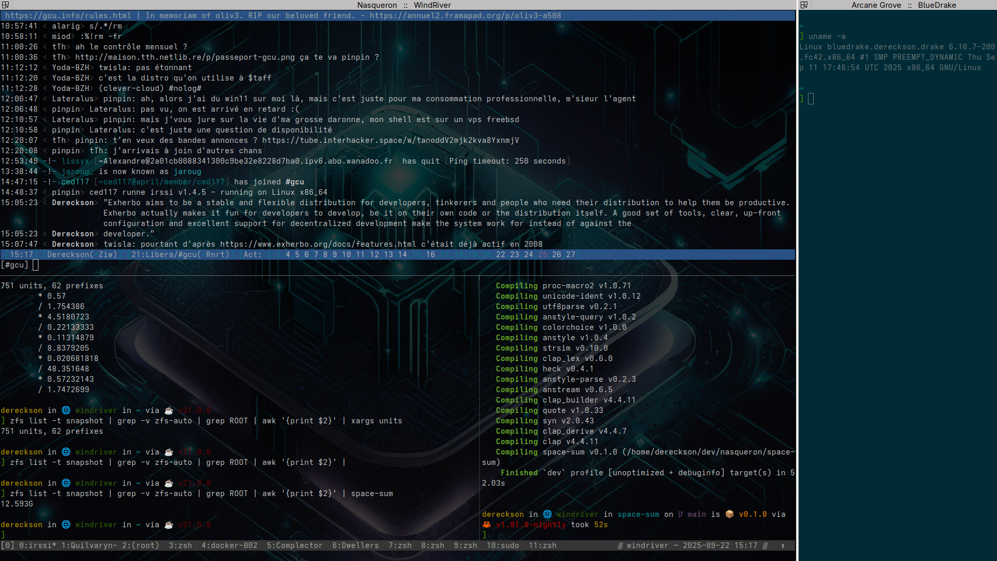Viewport: 997px width, 561px height.
Task: Focus the BlueDrake terminal prompt cursor
Action: [811, 99]
